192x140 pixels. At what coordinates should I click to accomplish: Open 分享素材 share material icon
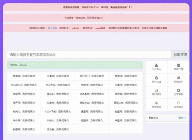(x=179, y=91)
